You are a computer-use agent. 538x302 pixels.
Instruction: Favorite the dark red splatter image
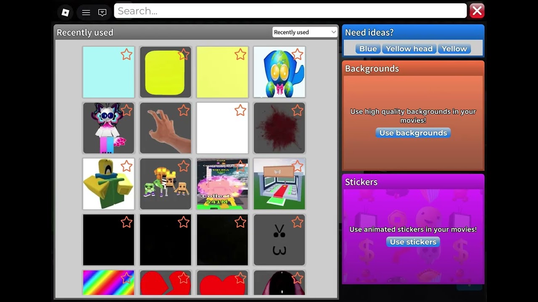tap(297, 110)
